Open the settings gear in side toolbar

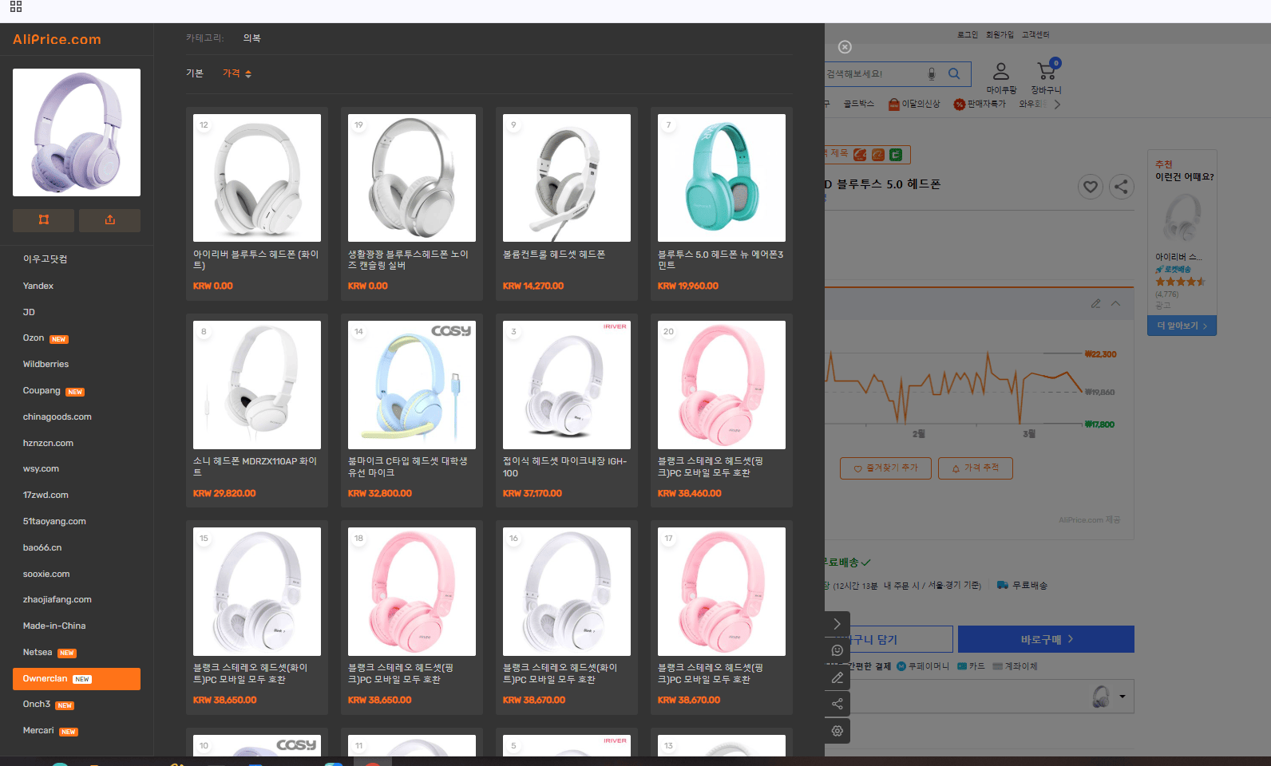click(837, 731)
